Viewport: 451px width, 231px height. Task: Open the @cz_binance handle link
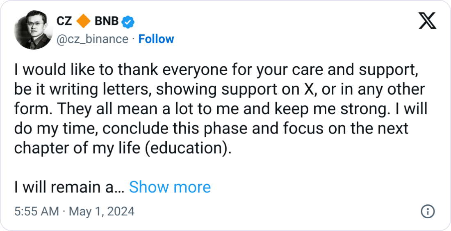tap(91, 39)
